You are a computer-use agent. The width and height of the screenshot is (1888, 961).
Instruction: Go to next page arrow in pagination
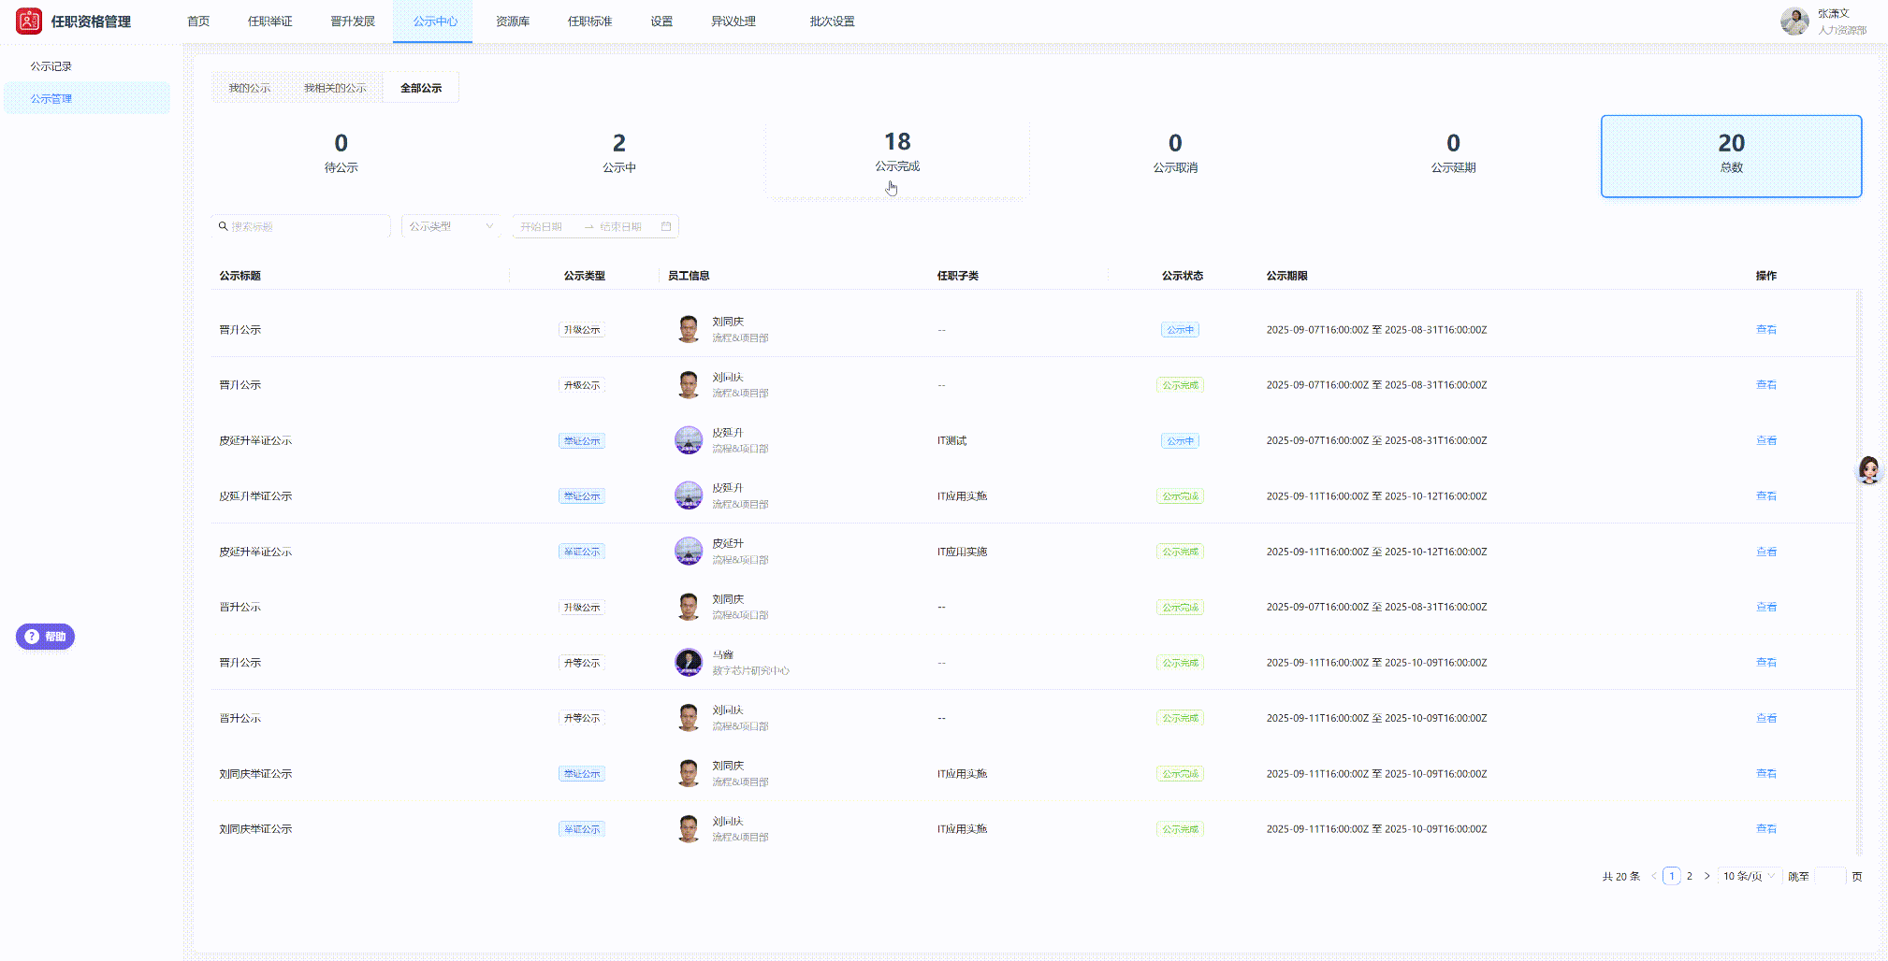(x=1706, y=876)
